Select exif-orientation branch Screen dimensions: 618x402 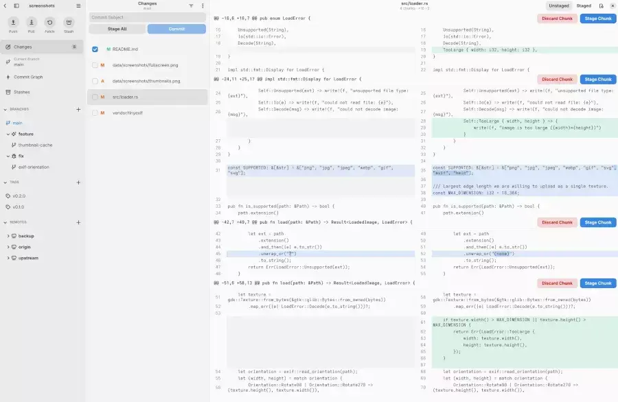(34, 167)
